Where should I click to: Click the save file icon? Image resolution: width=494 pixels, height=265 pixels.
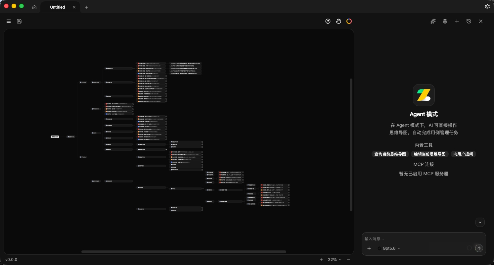coord(19,21)
